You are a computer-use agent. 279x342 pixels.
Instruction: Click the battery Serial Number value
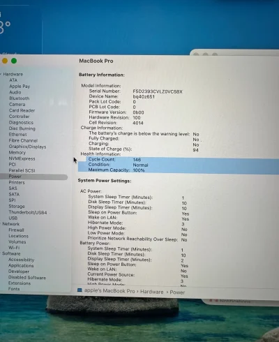(x=158, y=91)
